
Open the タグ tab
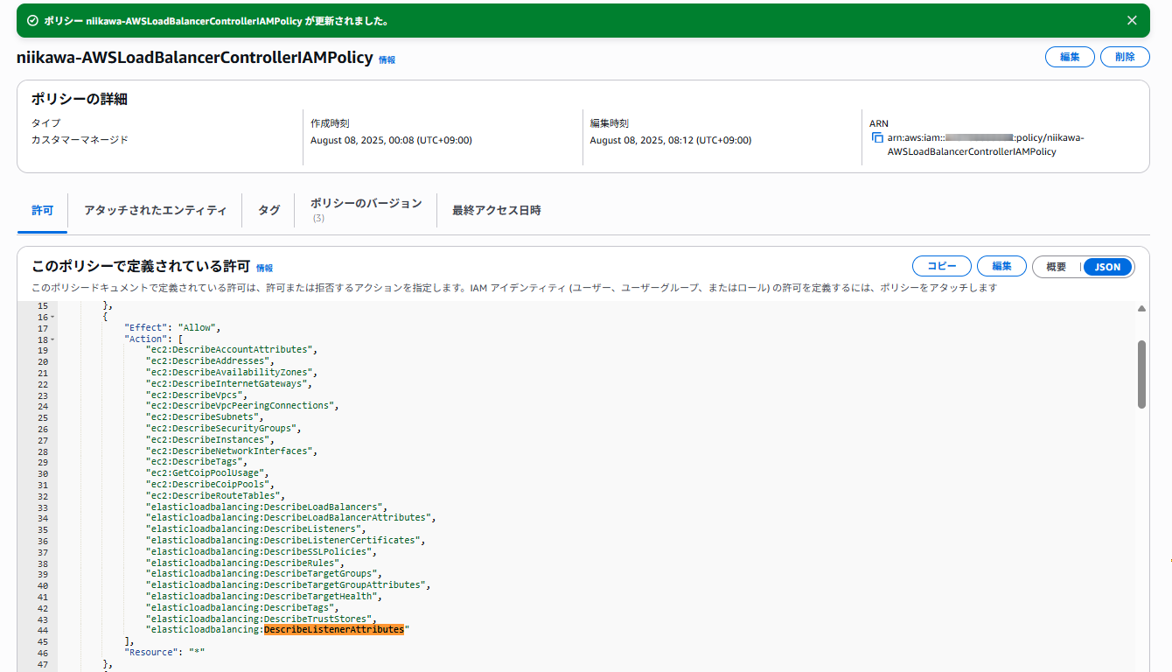(269, 211)
